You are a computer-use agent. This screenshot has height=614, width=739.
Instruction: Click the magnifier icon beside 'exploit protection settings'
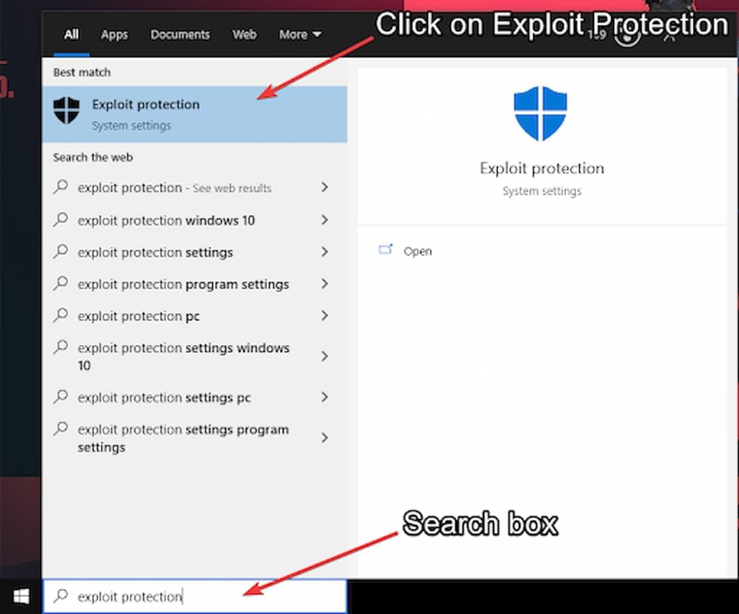[x=60, y=252]
